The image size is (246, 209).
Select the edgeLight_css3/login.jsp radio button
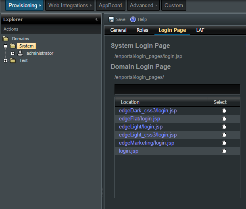224,135
